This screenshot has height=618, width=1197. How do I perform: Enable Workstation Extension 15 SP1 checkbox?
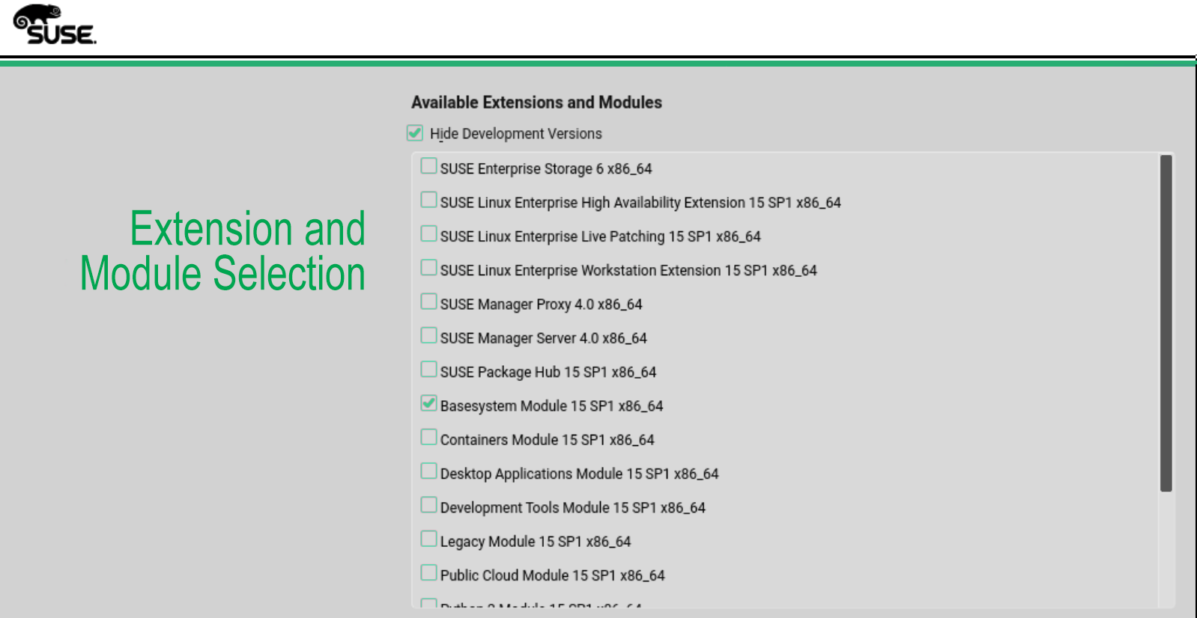(x=428, y=268)
